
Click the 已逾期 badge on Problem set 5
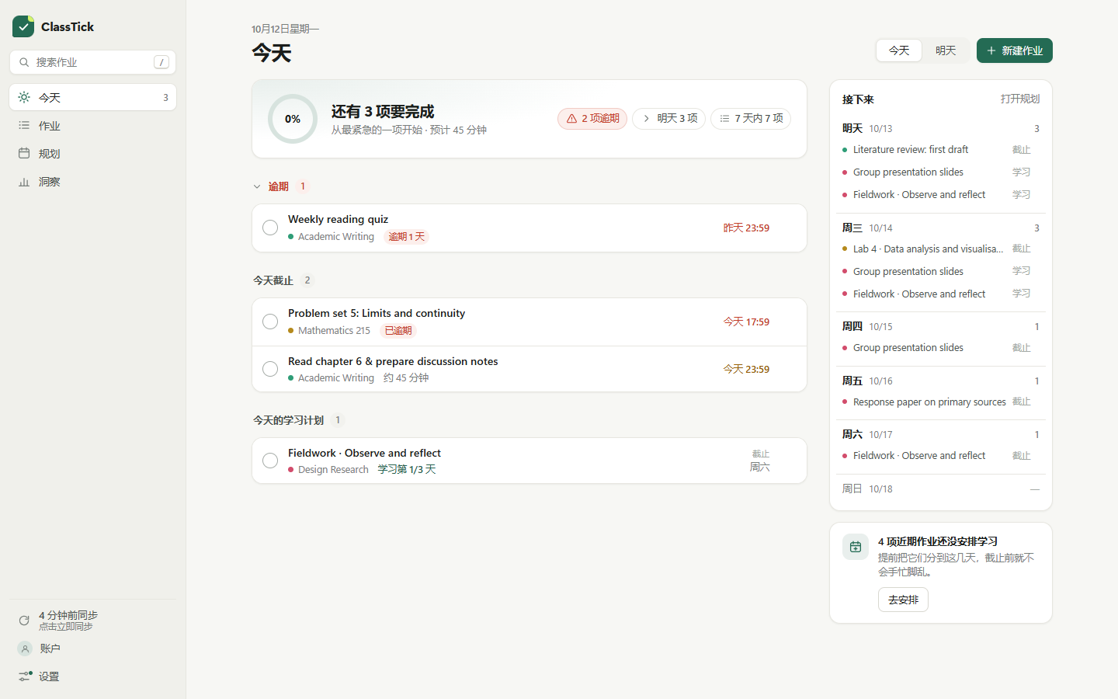[x=398, y=331]
